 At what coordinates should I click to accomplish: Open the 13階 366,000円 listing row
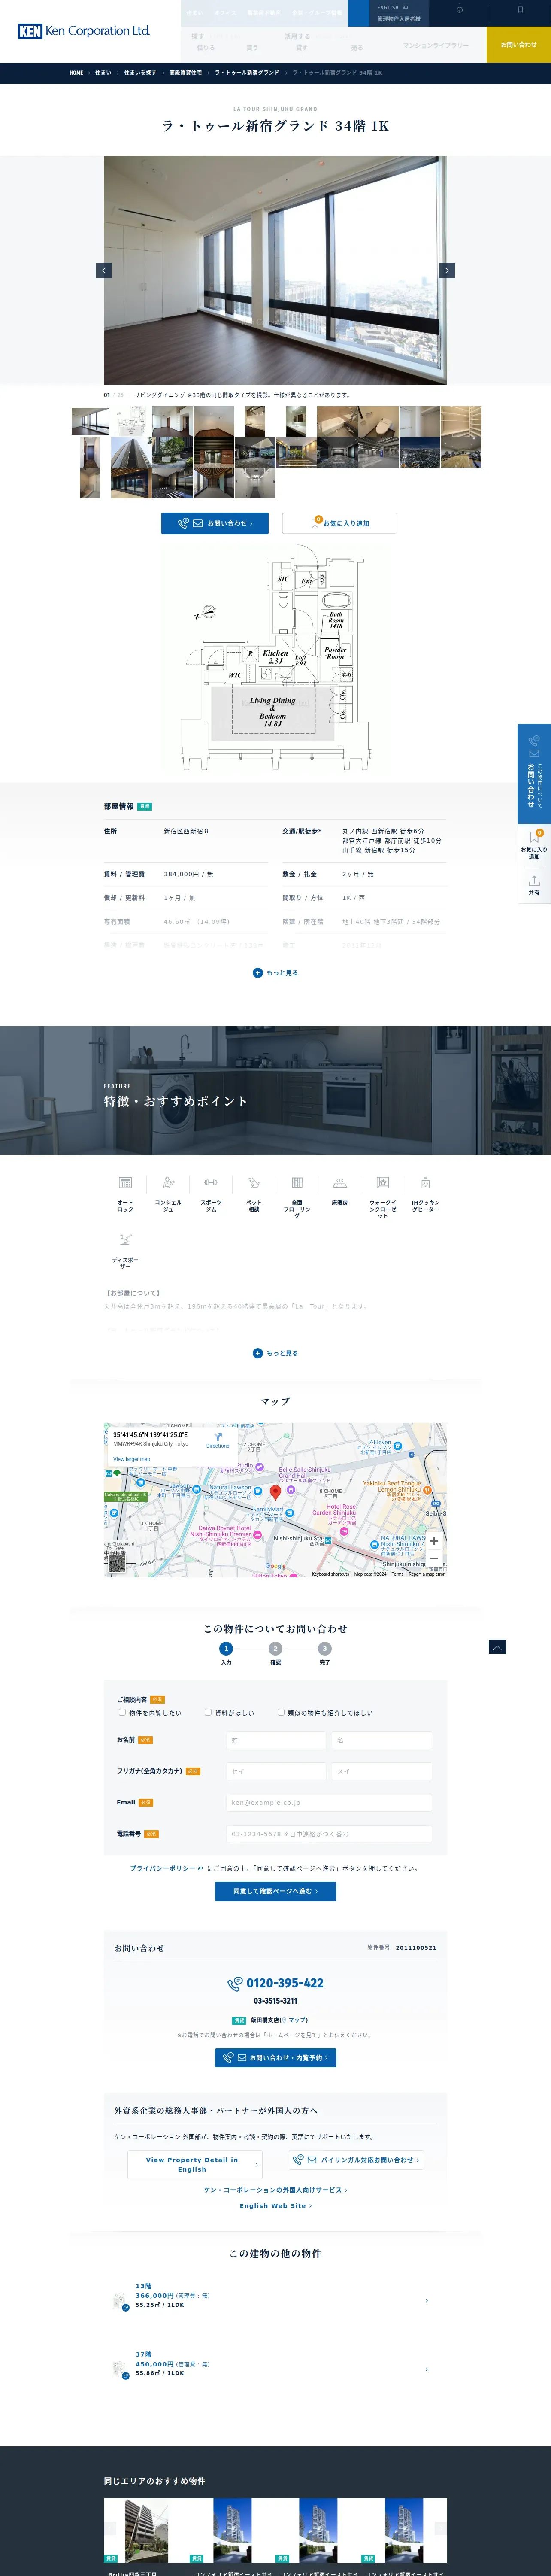click(x=275, y=2300)
